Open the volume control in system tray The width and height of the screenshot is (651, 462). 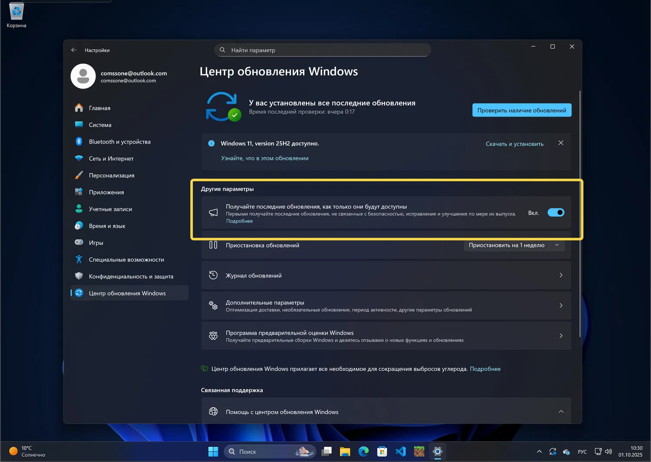(x=608, y=452)
